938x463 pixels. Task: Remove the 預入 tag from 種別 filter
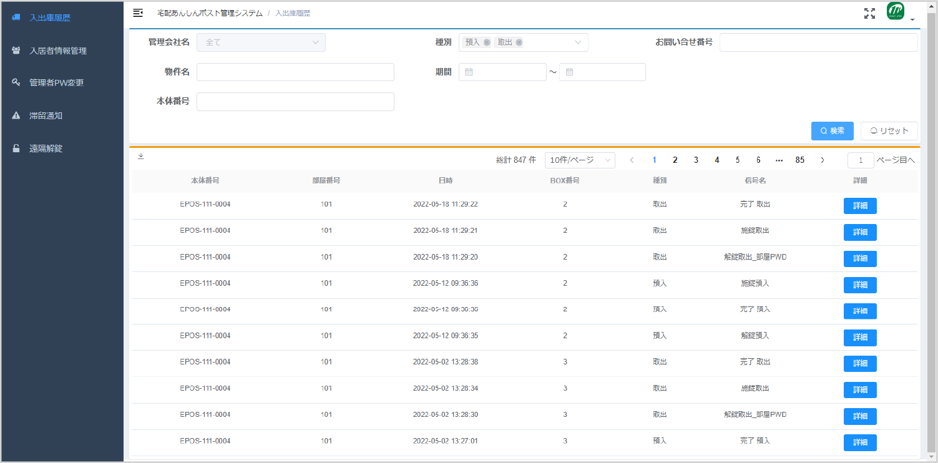tap(487, 42)
